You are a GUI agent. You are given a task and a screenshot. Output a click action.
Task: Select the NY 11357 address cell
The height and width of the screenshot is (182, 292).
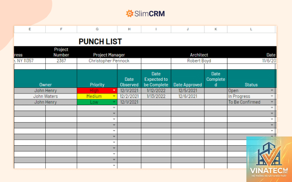click(x=30, y=61)
